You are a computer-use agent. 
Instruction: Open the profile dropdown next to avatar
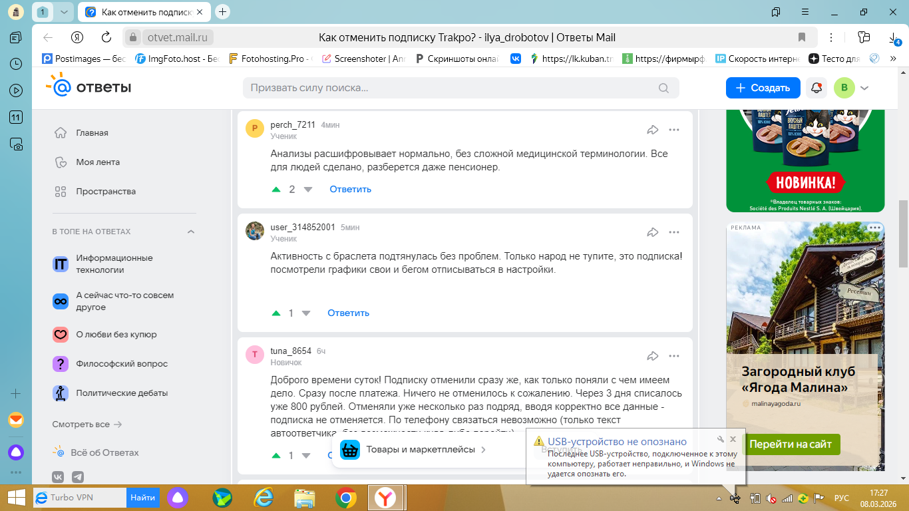[864, 88]
